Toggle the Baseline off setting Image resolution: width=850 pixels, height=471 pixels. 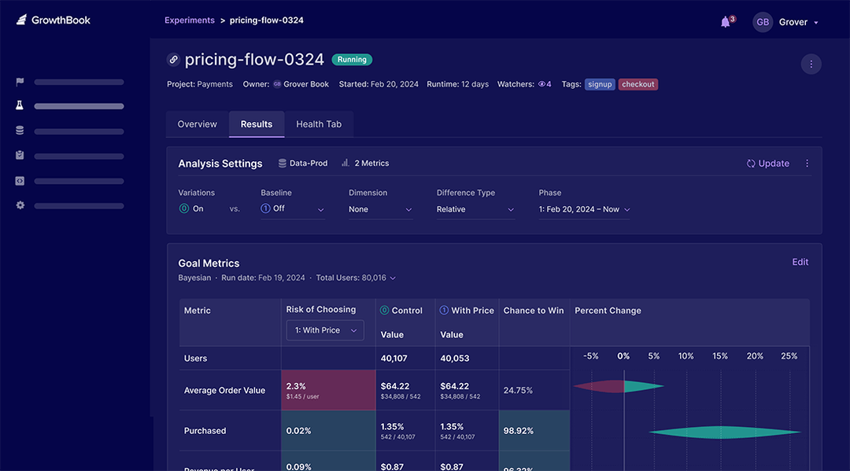point(291,208)
